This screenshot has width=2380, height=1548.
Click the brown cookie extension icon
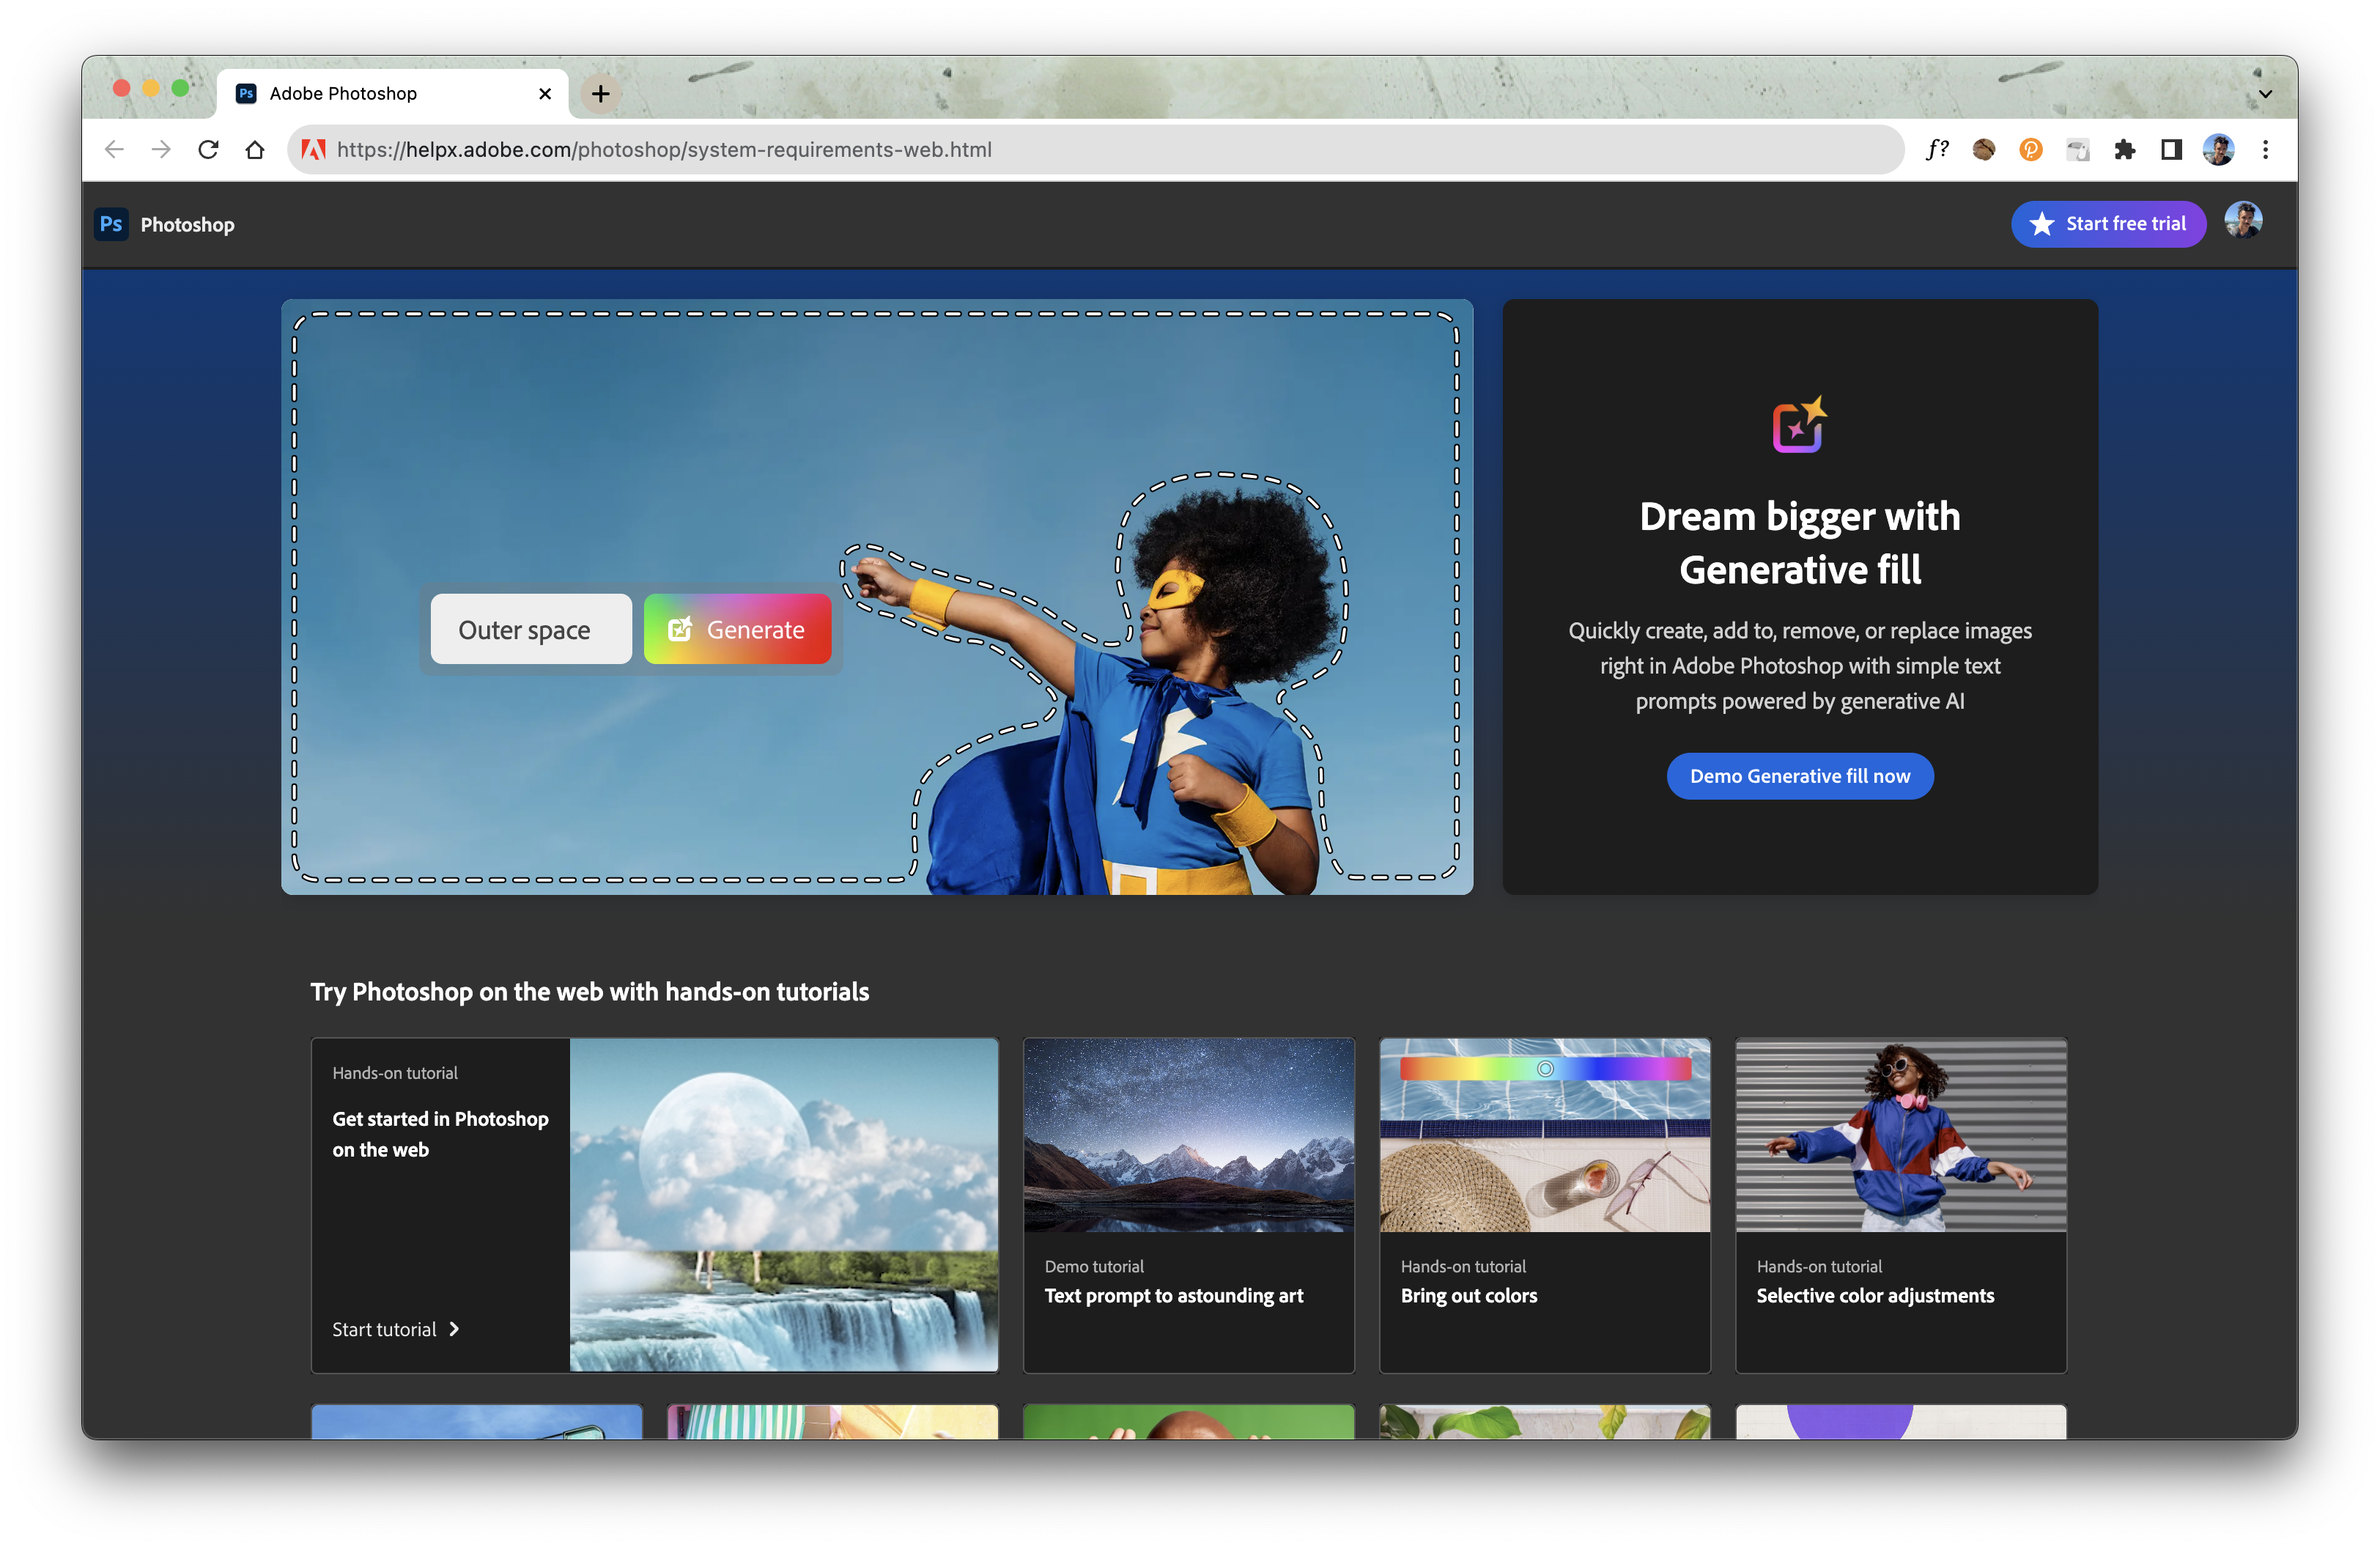(1984, 150)
